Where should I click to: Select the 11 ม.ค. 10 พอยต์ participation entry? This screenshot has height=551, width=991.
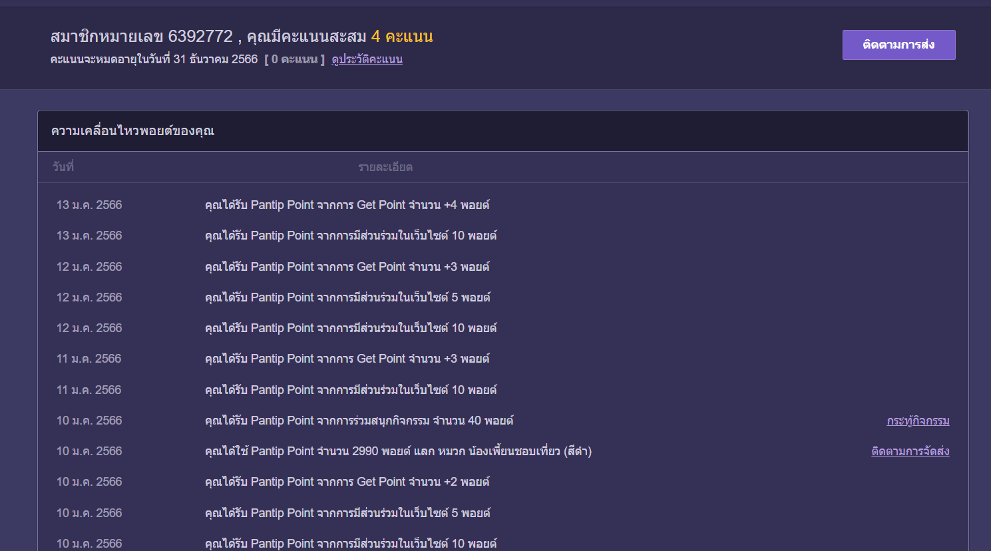(x=350, y=390)
